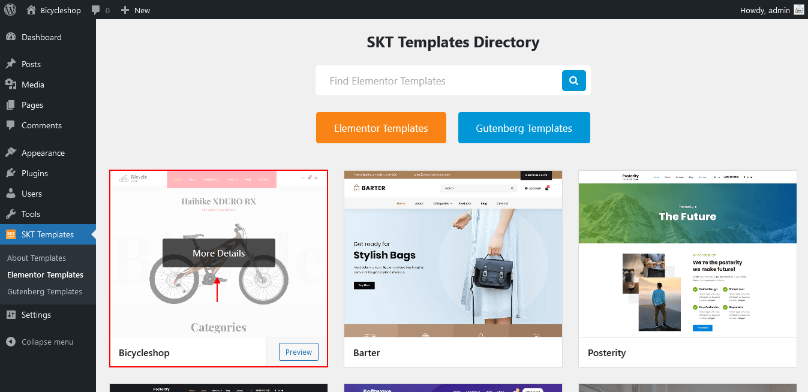Click the Comments icon in sidebar
808x392 pixels.
click(x=11, y=125)
